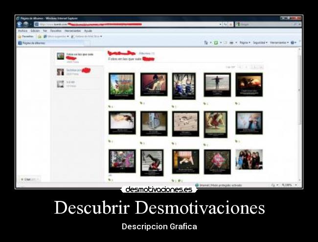Open the Fotos en las que sale album
The width and height of the screenshot is (318, 242).
[79, 58]
